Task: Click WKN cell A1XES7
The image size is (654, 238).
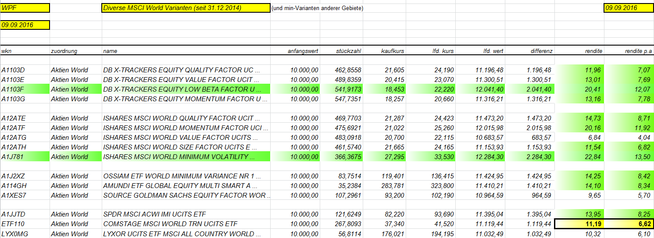Action: point(25,195)
